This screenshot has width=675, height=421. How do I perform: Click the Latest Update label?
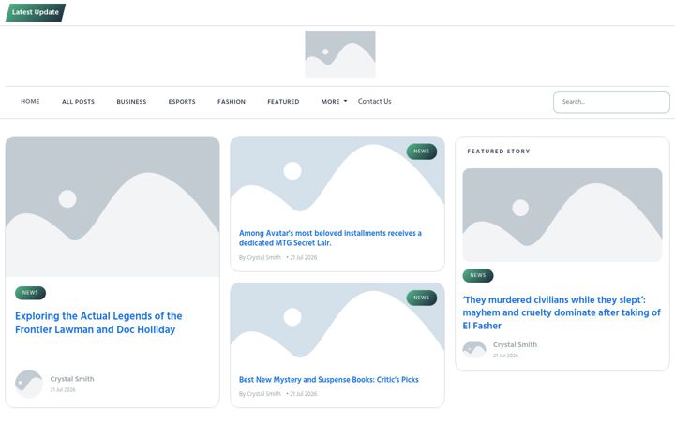pos(36,12)
